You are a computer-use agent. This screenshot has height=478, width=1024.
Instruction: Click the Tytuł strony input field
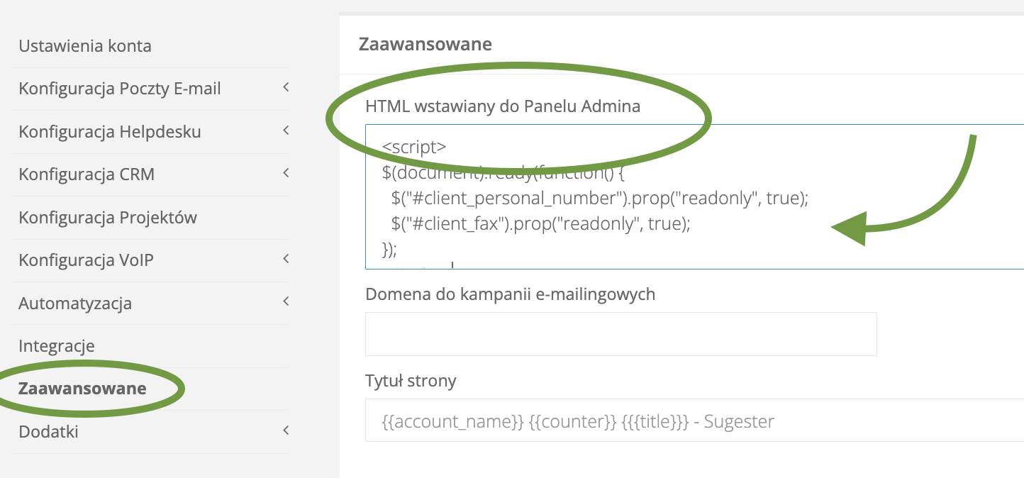(695, 421)
